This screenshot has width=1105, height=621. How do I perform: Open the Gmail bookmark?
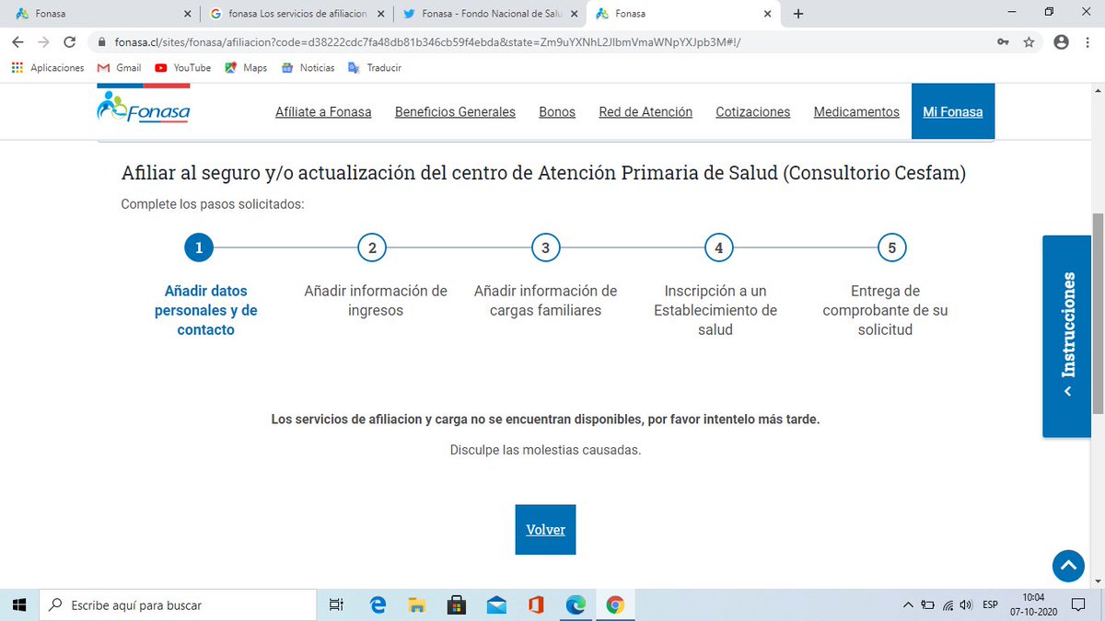119,68
